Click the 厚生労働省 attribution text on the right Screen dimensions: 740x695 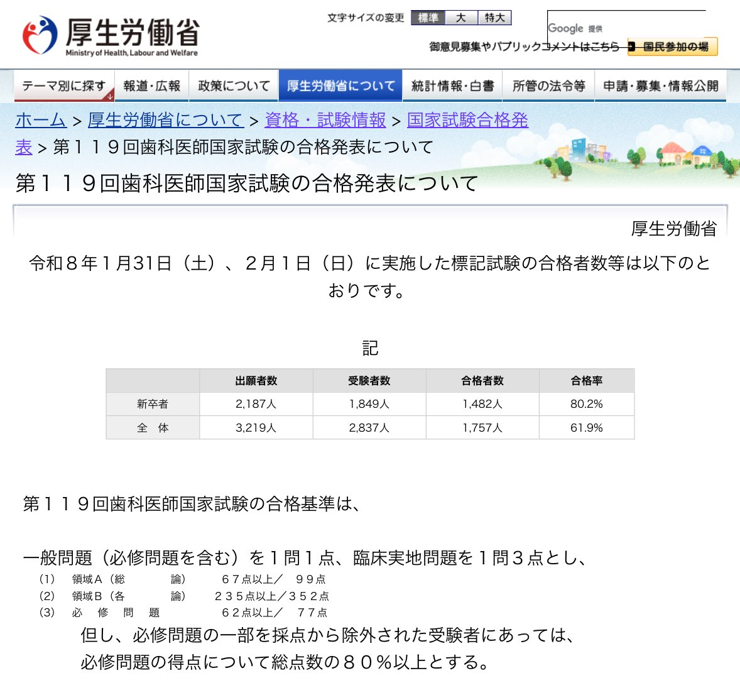coord(673,229)
